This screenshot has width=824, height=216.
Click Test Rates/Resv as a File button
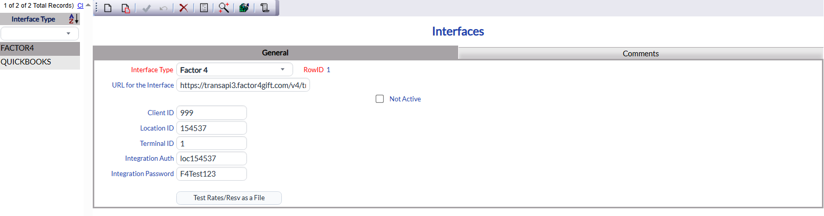click(x=229, y=198)
